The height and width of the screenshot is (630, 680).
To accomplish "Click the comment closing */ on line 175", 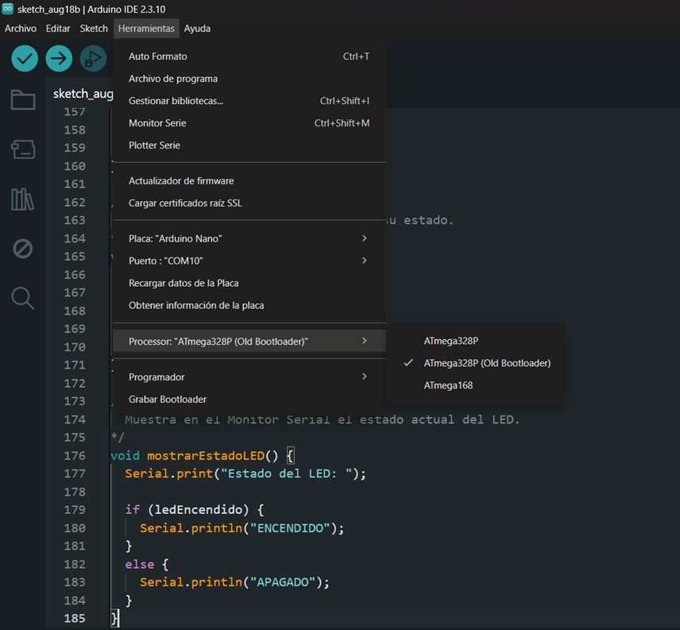I will (118, 438).
